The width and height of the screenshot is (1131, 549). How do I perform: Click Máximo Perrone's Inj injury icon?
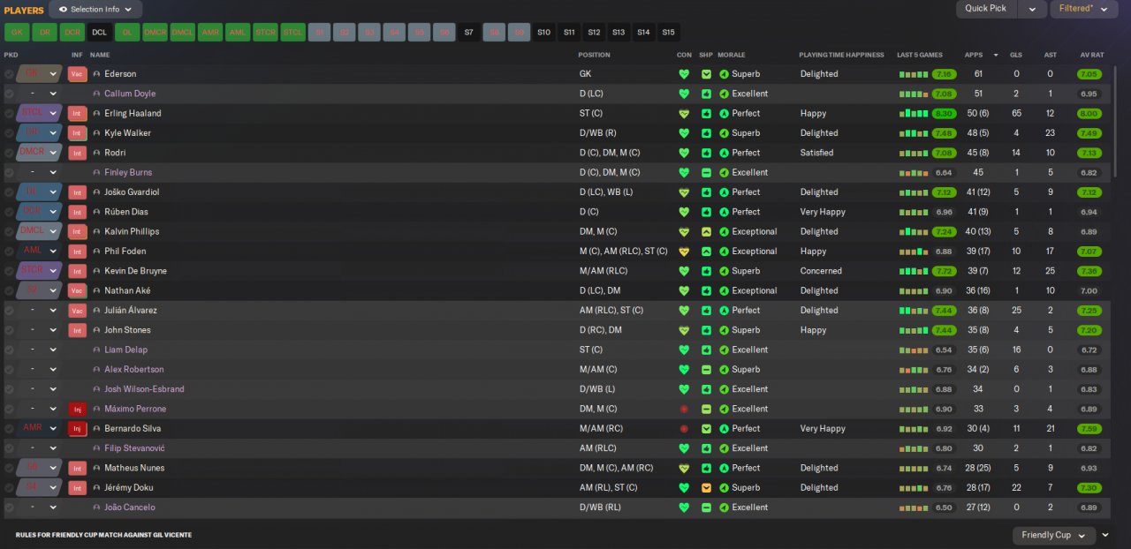coord(78,410)
